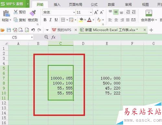
Task: Select row 7 header
Action: 4,78
